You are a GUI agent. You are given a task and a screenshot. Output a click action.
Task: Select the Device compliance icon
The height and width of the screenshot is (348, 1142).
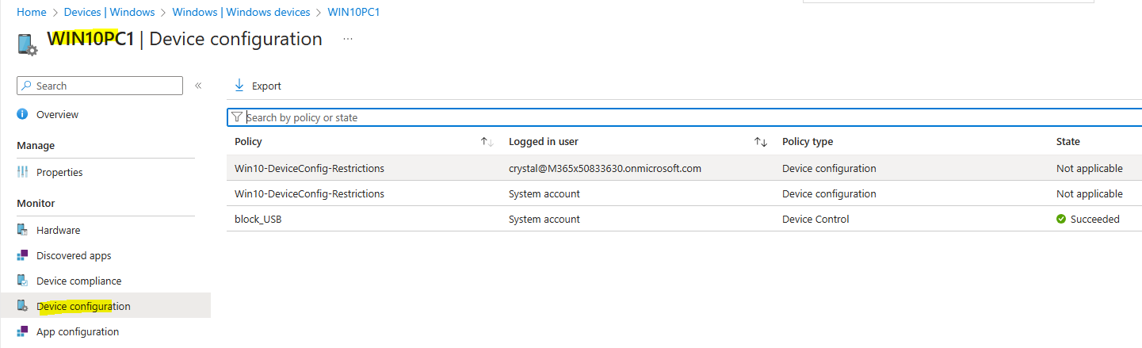coord(22,281)
